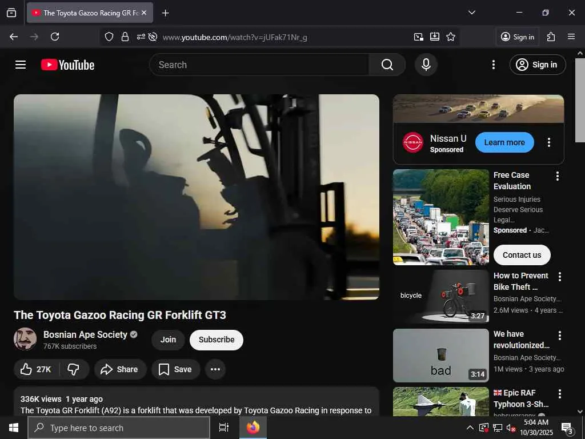The height and width of the screenshot is (439, 585).
Task: Show hidden system tray icons
Action: click(470, 428)
